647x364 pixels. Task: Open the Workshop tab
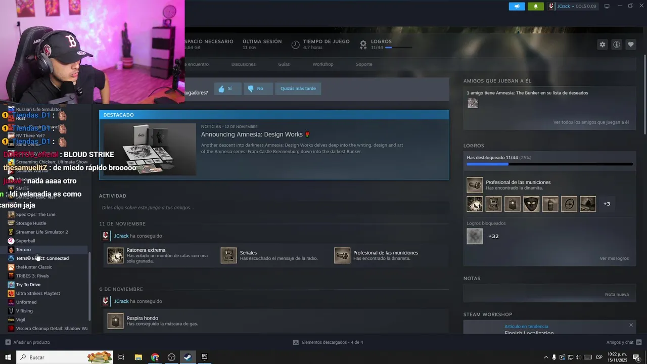coord(323,64)
